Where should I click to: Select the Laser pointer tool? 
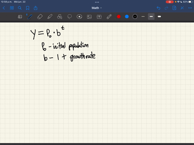pyautogui.click(x=109, y=17)
